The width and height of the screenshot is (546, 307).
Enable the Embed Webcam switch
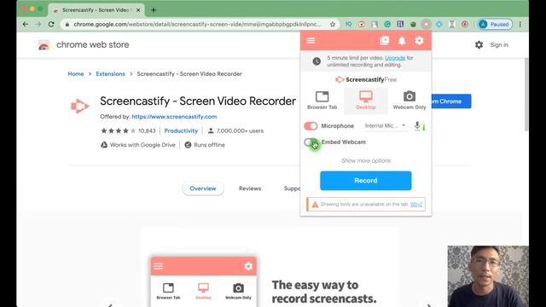click(311, 142)
